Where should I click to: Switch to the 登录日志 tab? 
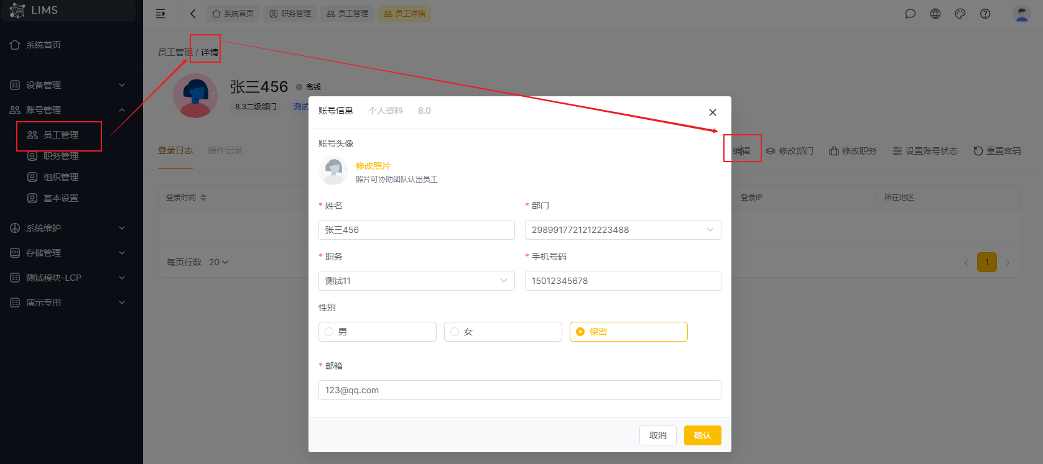[175, 150]
